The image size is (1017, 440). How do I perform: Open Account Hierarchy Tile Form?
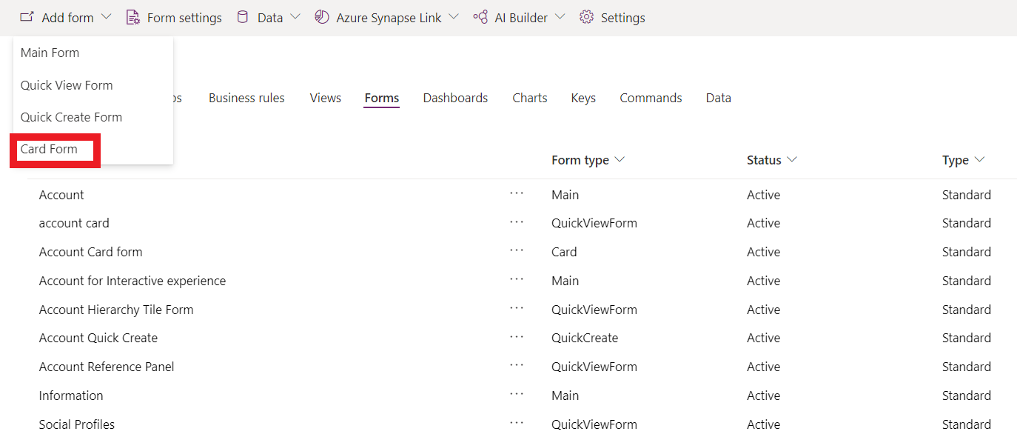(116, 310)
